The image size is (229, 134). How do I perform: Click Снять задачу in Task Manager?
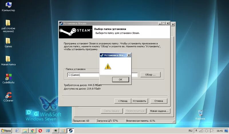(x=112, y=111)
